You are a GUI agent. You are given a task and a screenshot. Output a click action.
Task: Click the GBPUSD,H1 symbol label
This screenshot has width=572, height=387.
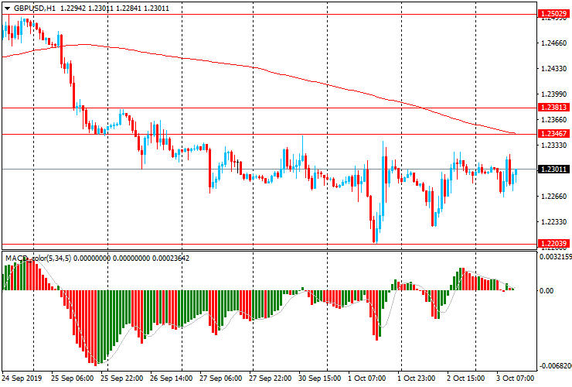pos(35,8)
